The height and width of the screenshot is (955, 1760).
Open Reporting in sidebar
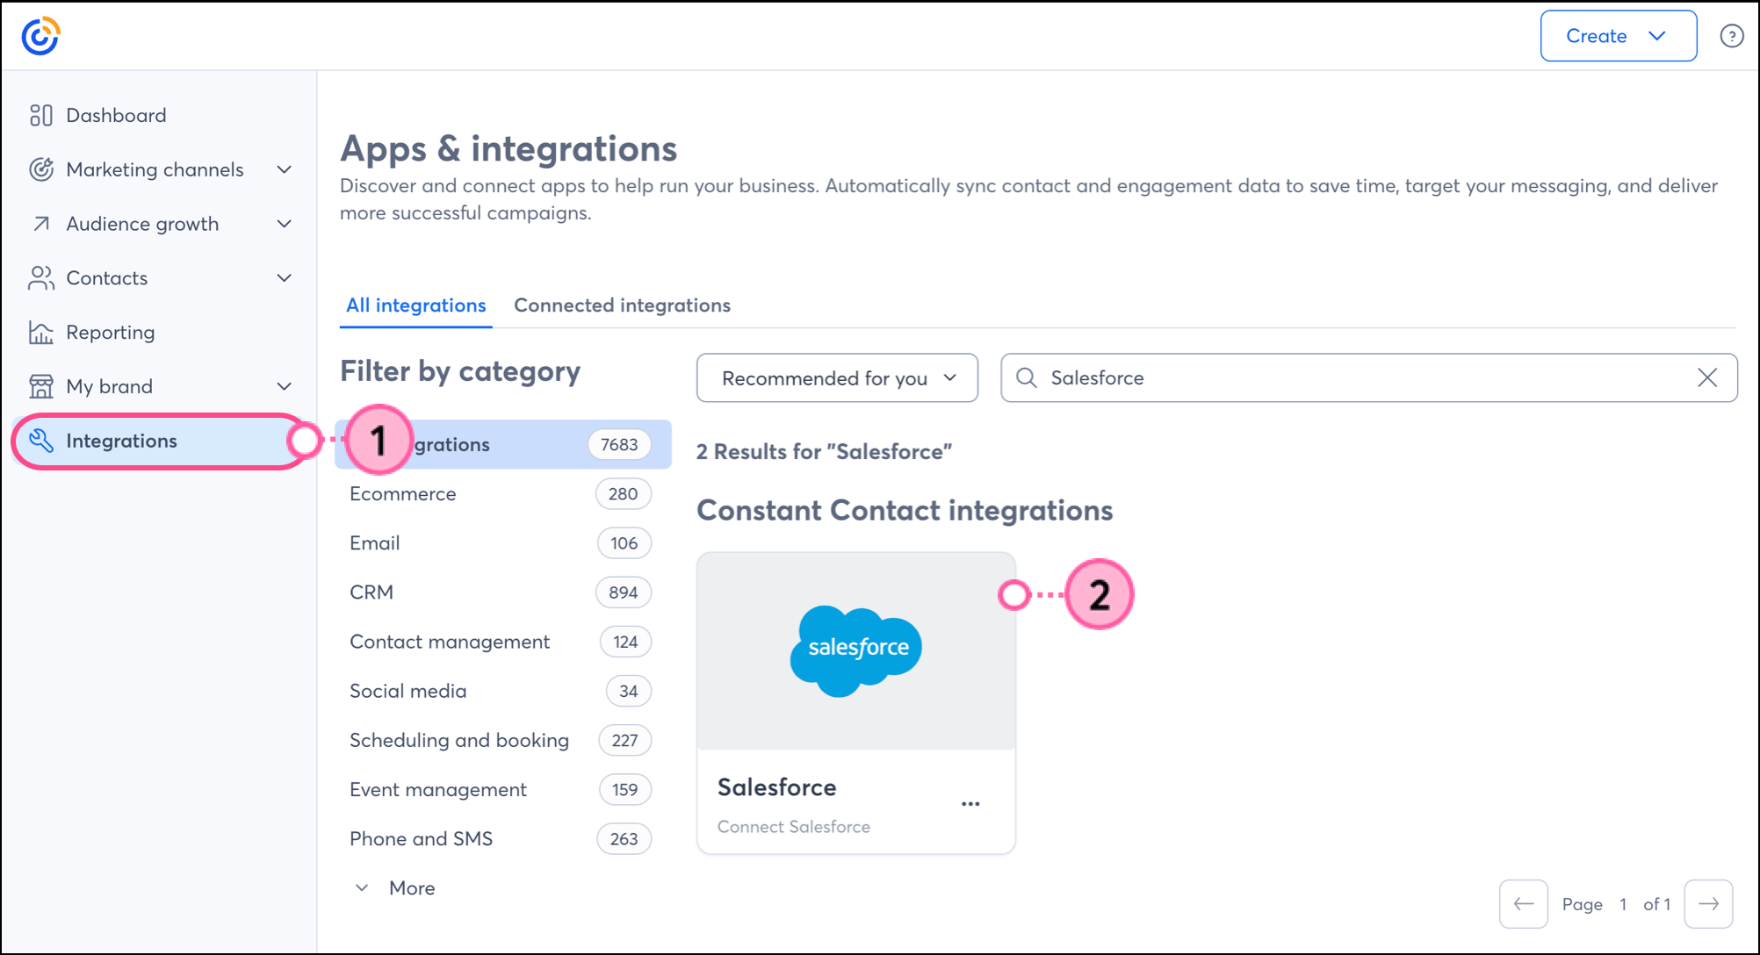(111, 333)
